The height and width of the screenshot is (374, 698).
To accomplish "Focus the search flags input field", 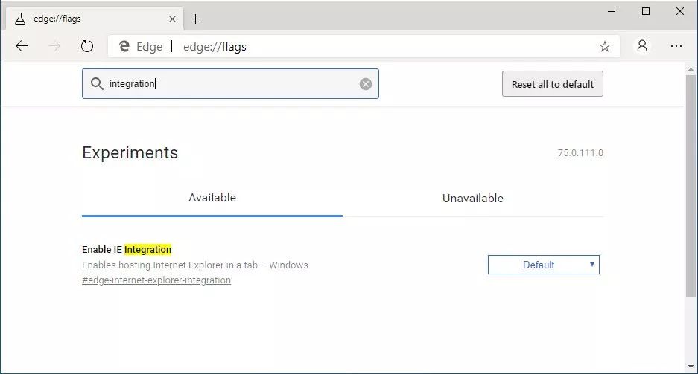I will pos(230,83).
